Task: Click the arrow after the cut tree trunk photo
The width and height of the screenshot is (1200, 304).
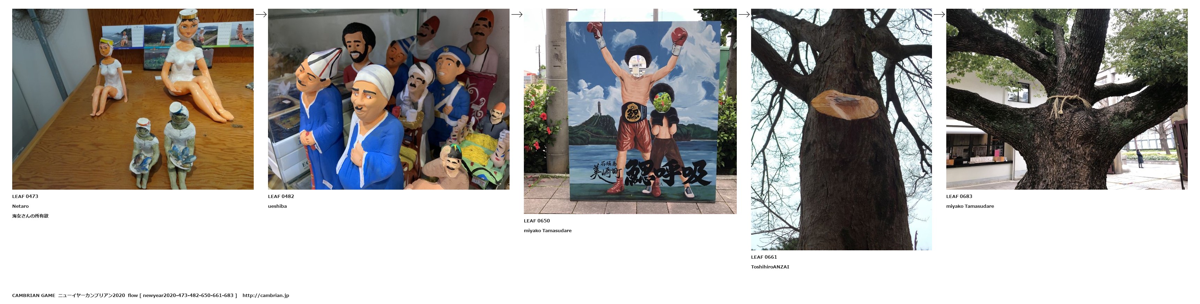Action: (939, 14)
